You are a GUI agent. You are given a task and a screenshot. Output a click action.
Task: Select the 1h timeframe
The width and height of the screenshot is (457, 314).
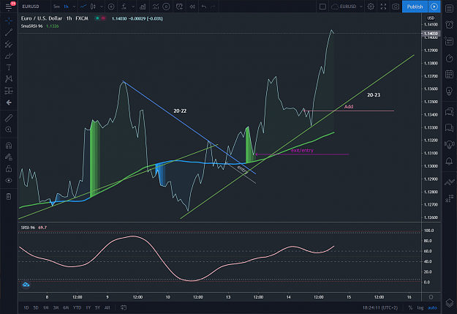point(66,7)
